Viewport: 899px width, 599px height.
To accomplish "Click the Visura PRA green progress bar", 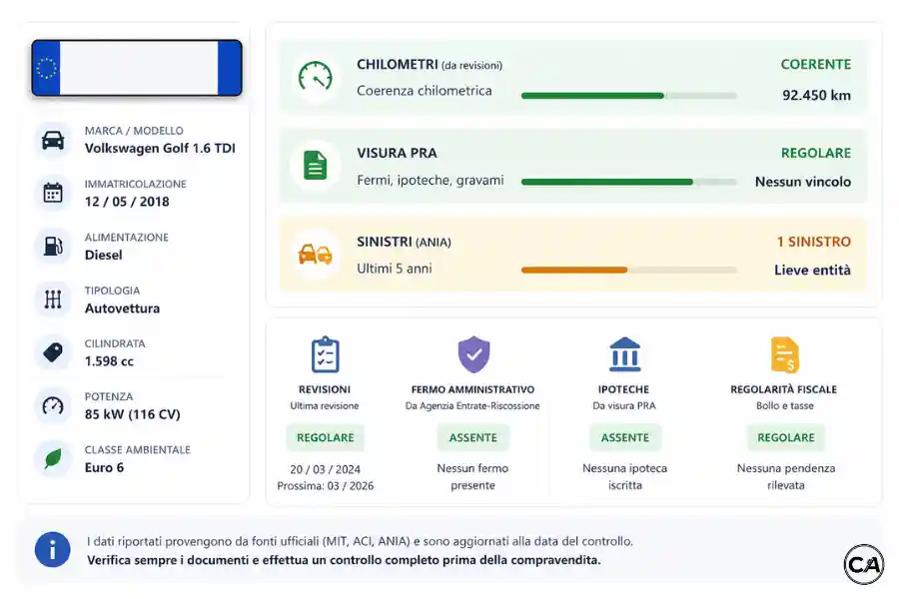I will [x=629, y=182].
